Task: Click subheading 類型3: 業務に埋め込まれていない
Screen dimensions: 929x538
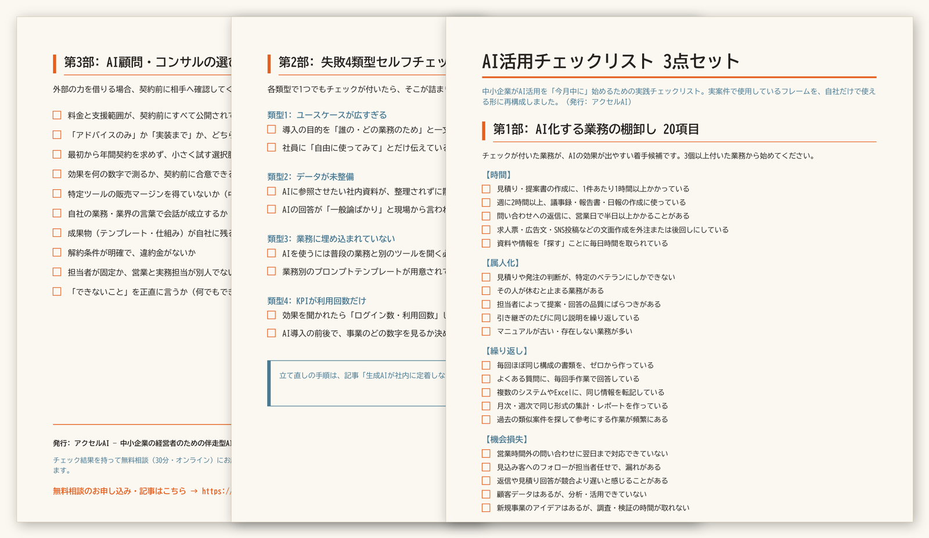Action: (331, 239)
